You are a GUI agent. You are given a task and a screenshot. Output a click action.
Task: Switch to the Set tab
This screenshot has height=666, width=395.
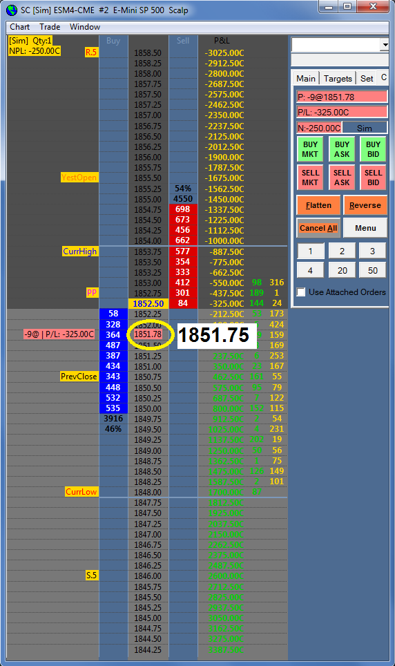pyautogui.click(x=367, y=79)
